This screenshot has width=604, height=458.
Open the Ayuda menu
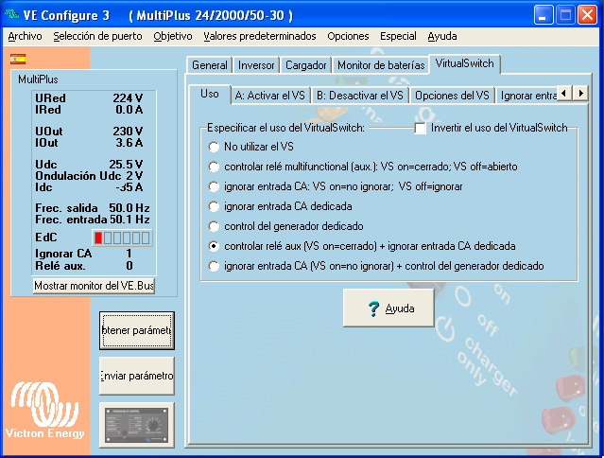[442, 36]
